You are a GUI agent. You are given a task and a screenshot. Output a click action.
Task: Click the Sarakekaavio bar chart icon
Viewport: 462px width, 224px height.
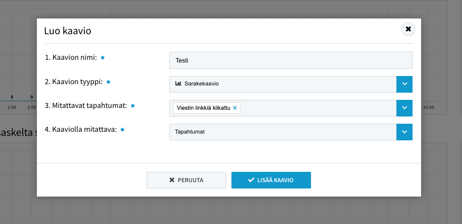pyautogui.click(x=178, y=83)
